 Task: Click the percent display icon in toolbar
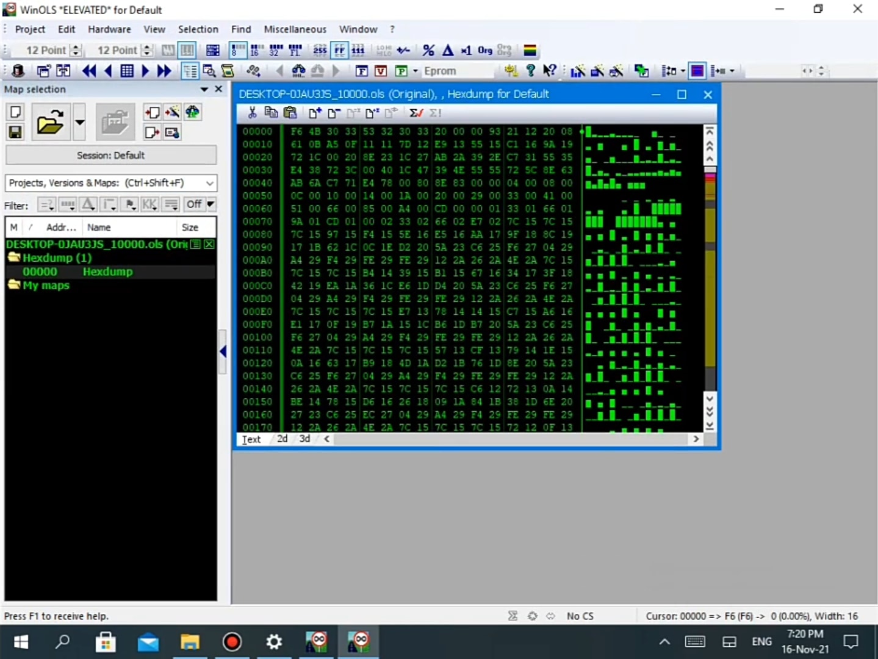tap(428, 51)
